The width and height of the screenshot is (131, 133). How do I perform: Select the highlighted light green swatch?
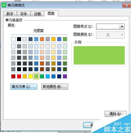(36, 76)
